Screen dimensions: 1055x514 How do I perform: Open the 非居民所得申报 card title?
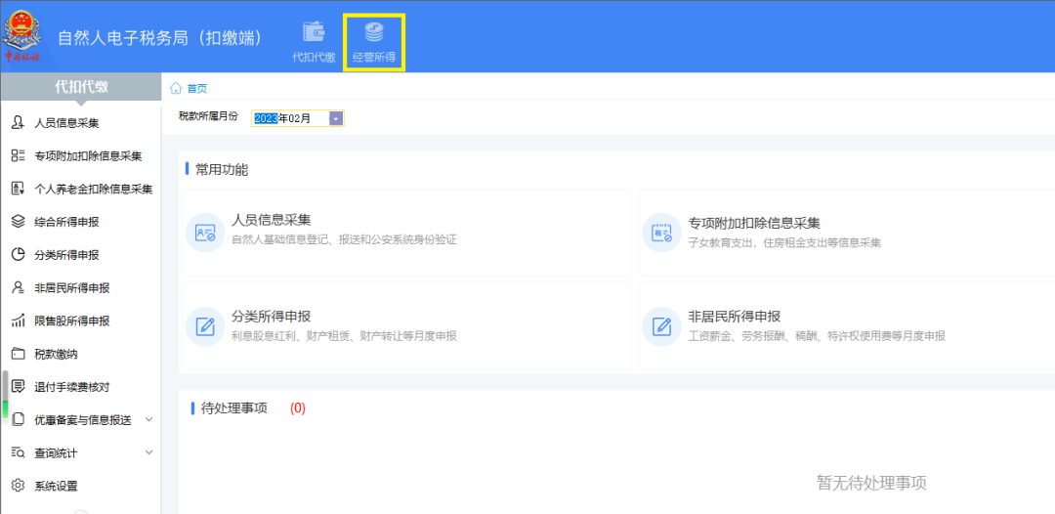coord(734,317)
